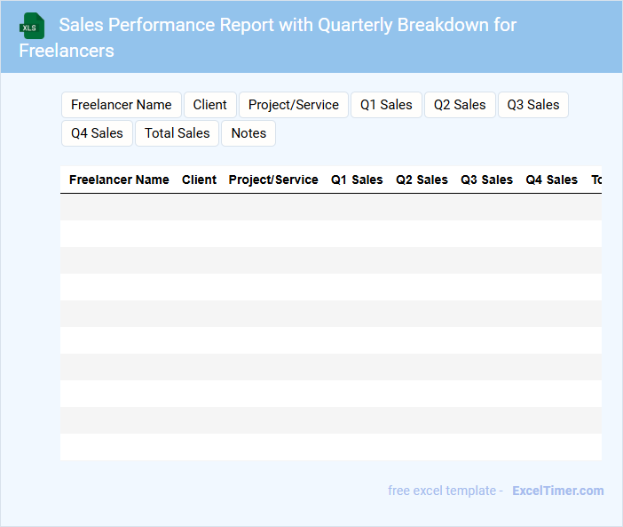Click the first empty table row

(330, 207)
